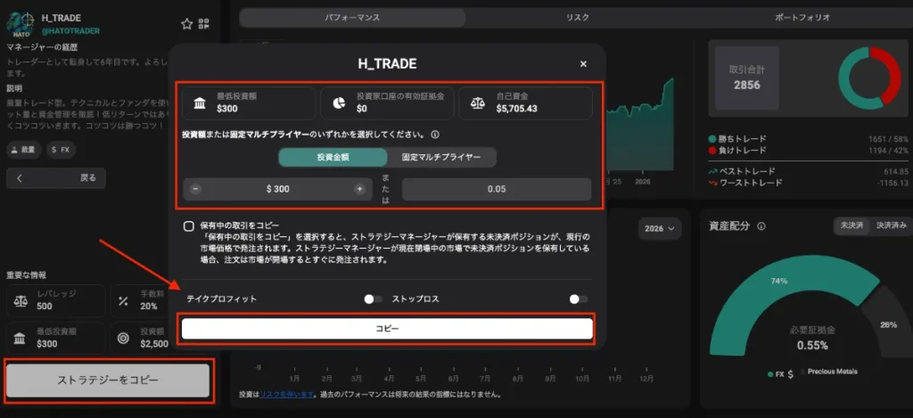Click the $ 300 amount field
The image size is (913, 418).
pos(278,189)
